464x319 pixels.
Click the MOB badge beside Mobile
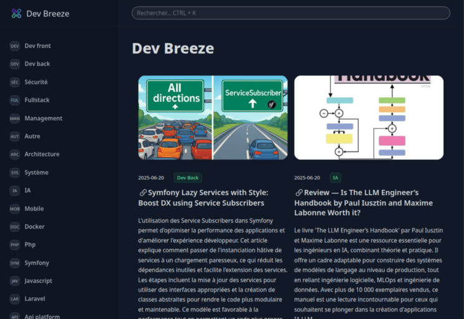tap(14, 209)
